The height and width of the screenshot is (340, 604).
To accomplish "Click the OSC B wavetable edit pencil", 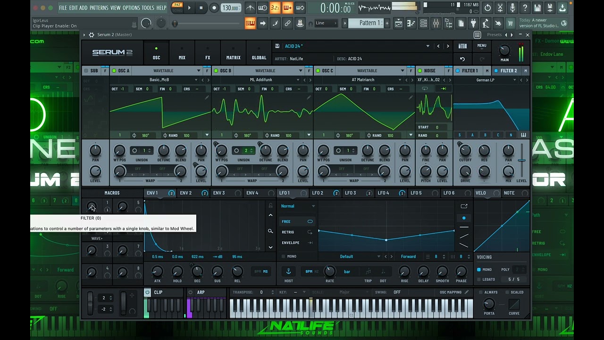I will point(309,97).
